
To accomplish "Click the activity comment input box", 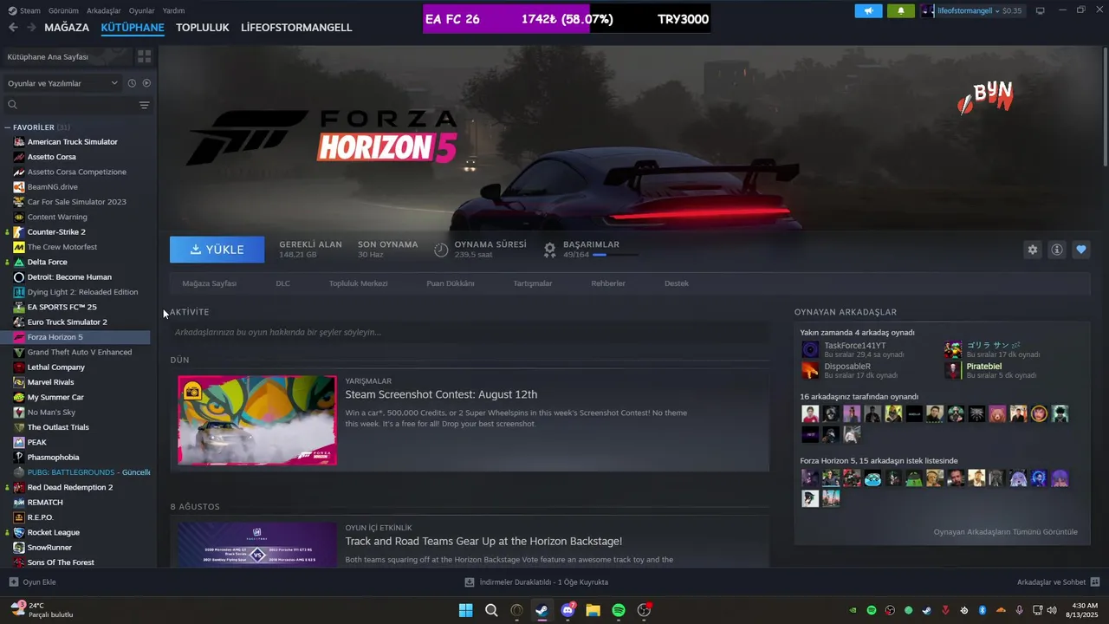I will (x=470, y=332).
